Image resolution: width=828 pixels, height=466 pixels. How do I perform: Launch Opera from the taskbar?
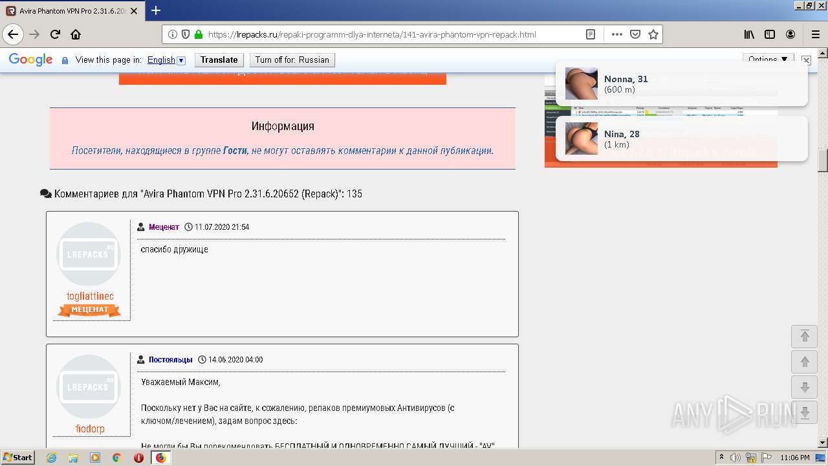tap(138, 458)
